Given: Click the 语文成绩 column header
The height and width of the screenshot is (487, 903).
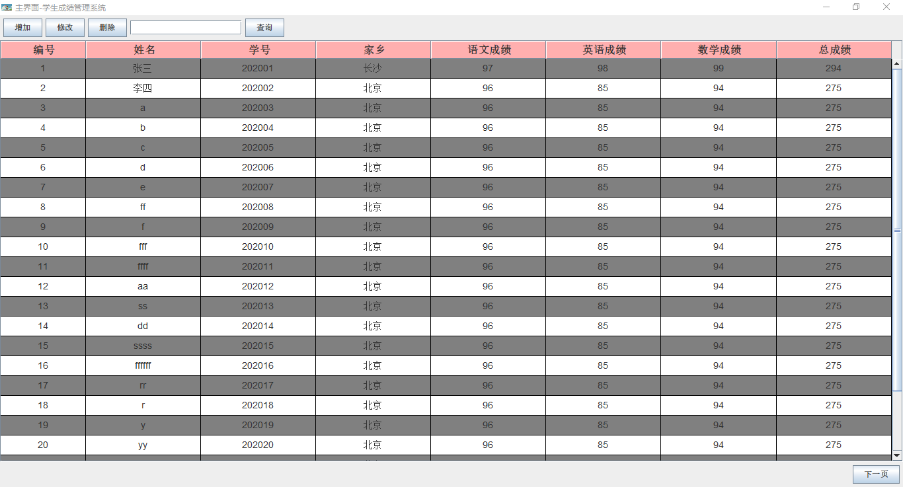Looking at the screenshot, I should [x=488, y=49].
